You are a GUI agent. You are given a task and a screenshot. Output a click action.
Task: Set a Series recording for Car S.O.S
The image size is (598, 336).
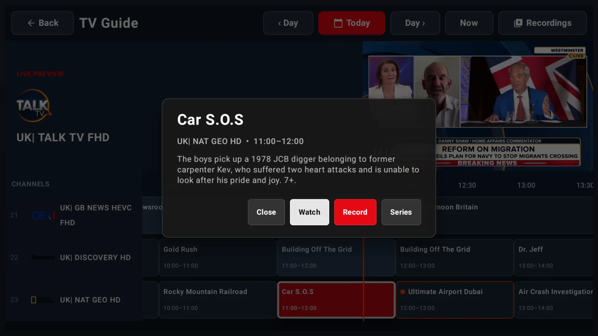tap(401, 212)
